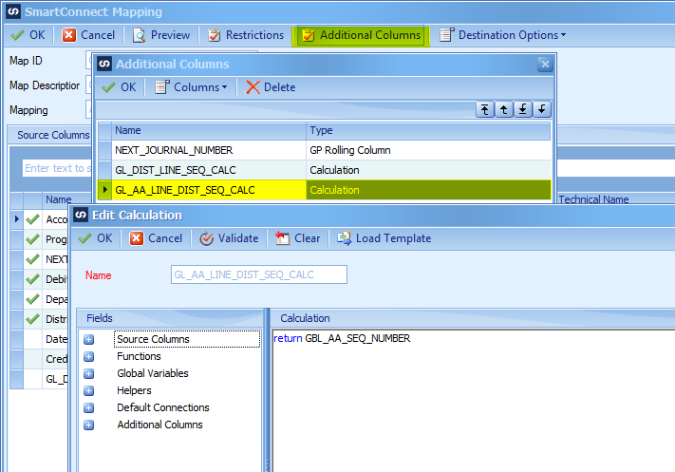
Task: Open the Destination Options dropdown
Action: click(x=503, y=35)
